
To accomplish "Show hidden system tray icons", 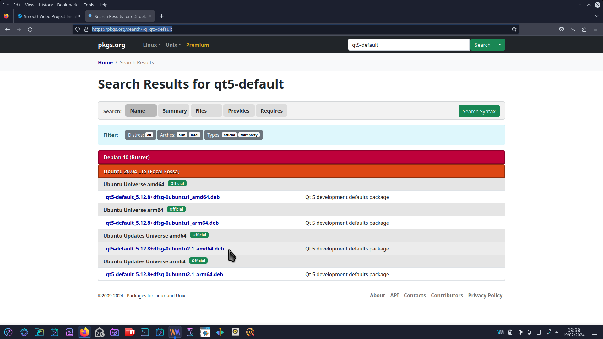I will 557,332.
